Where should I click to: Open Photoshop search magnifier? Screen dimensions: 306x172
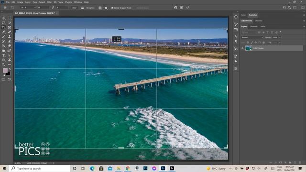(289, 8)
